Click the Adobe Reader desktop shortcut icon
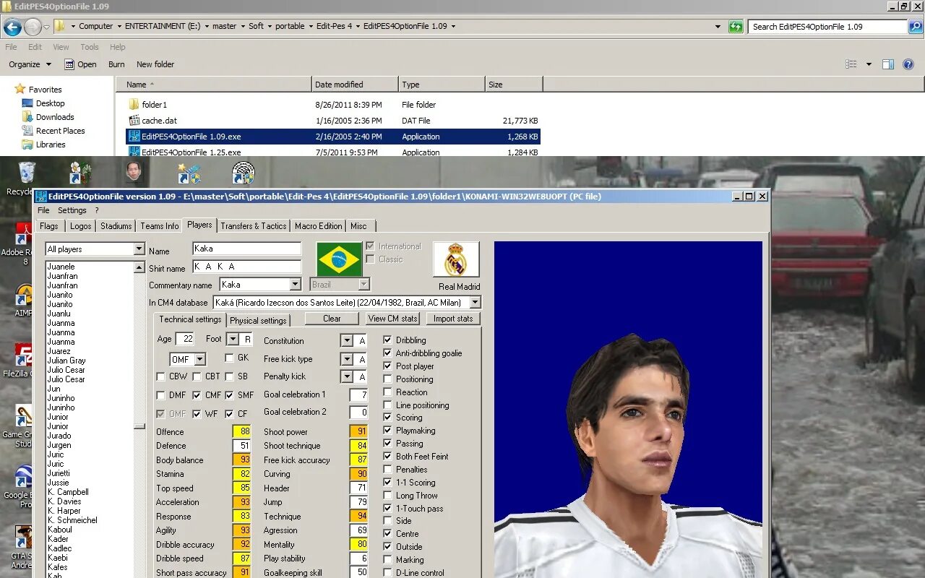The width and height of the screenshot is (925, 578). point(24,234)
